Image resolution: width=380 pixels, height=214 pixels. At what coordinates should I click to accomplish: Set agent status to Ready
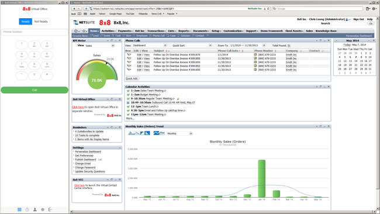[26, 22]
